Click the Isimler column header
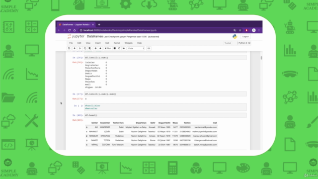Viewport: 318px width, 179px height. [94, 123]
